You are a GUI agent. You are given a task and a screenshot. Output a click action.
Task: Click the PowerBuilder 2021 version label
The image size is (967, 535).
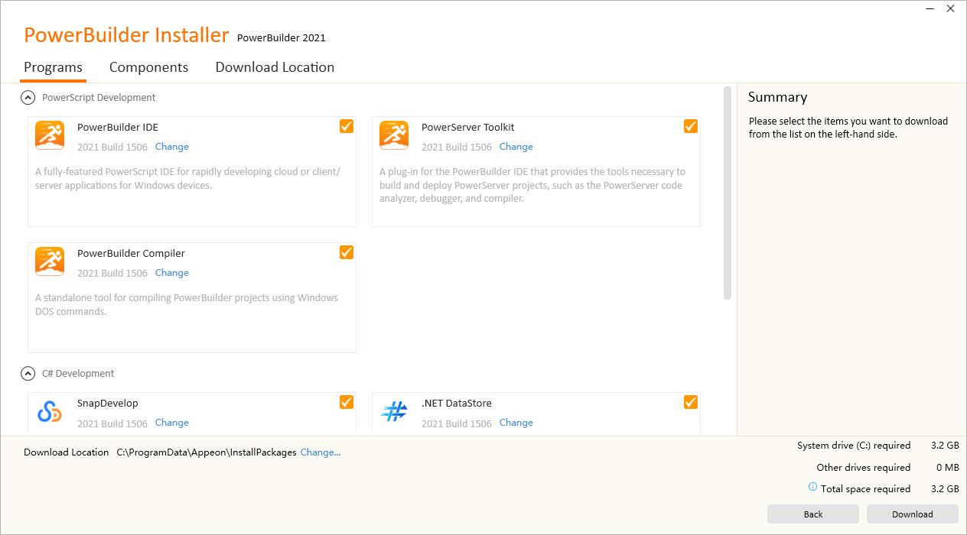point(282,37)
